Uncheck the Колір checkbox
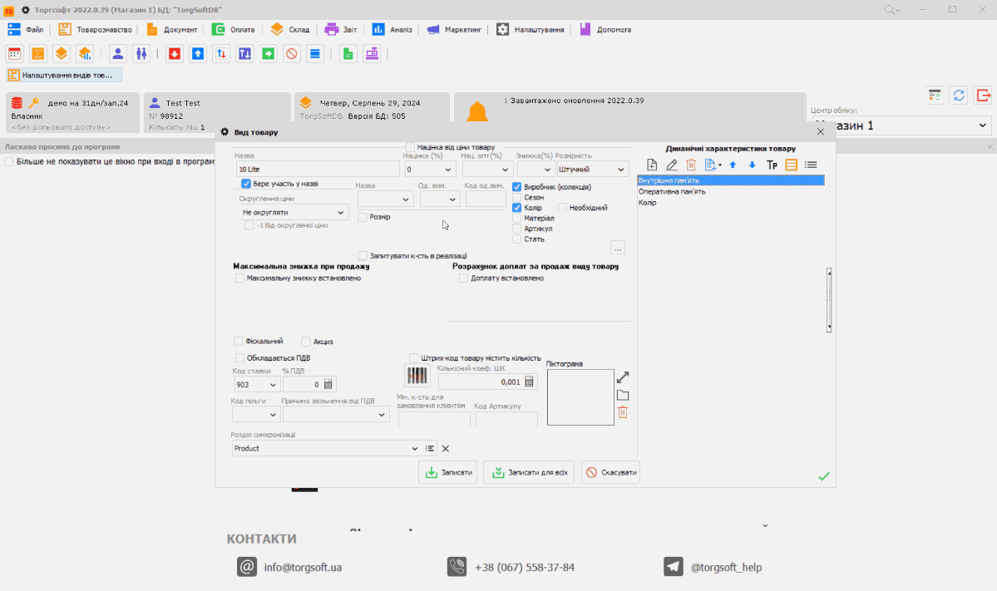 point(517,208)
